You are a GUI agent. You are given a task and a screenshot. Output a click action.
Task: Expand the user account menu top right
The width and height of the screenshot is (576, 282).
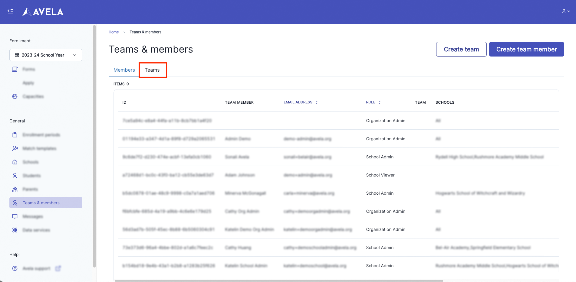(x=565, y=11)
